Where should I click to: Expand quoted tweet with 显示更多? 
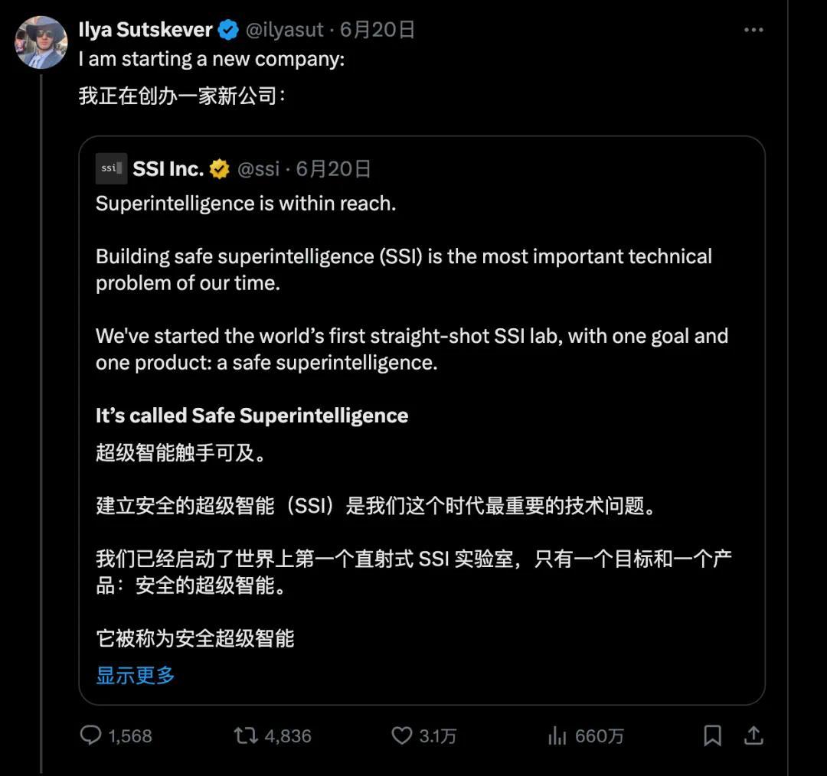(x=135, y=675)
